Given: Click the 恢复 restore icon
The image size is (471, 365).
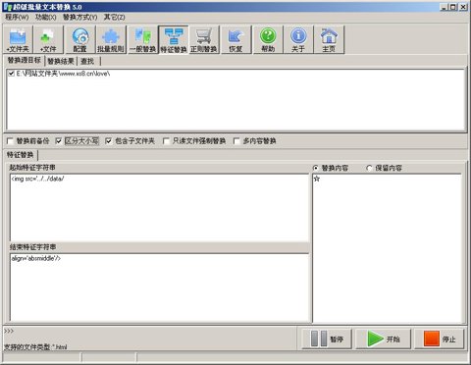Looking at the screenshot, I should click(x=236, y=40).
